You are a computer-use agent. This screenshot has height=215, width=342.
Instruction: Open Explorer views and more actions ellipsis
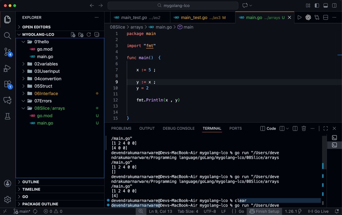pyautogui.click(x=97, y=17)
